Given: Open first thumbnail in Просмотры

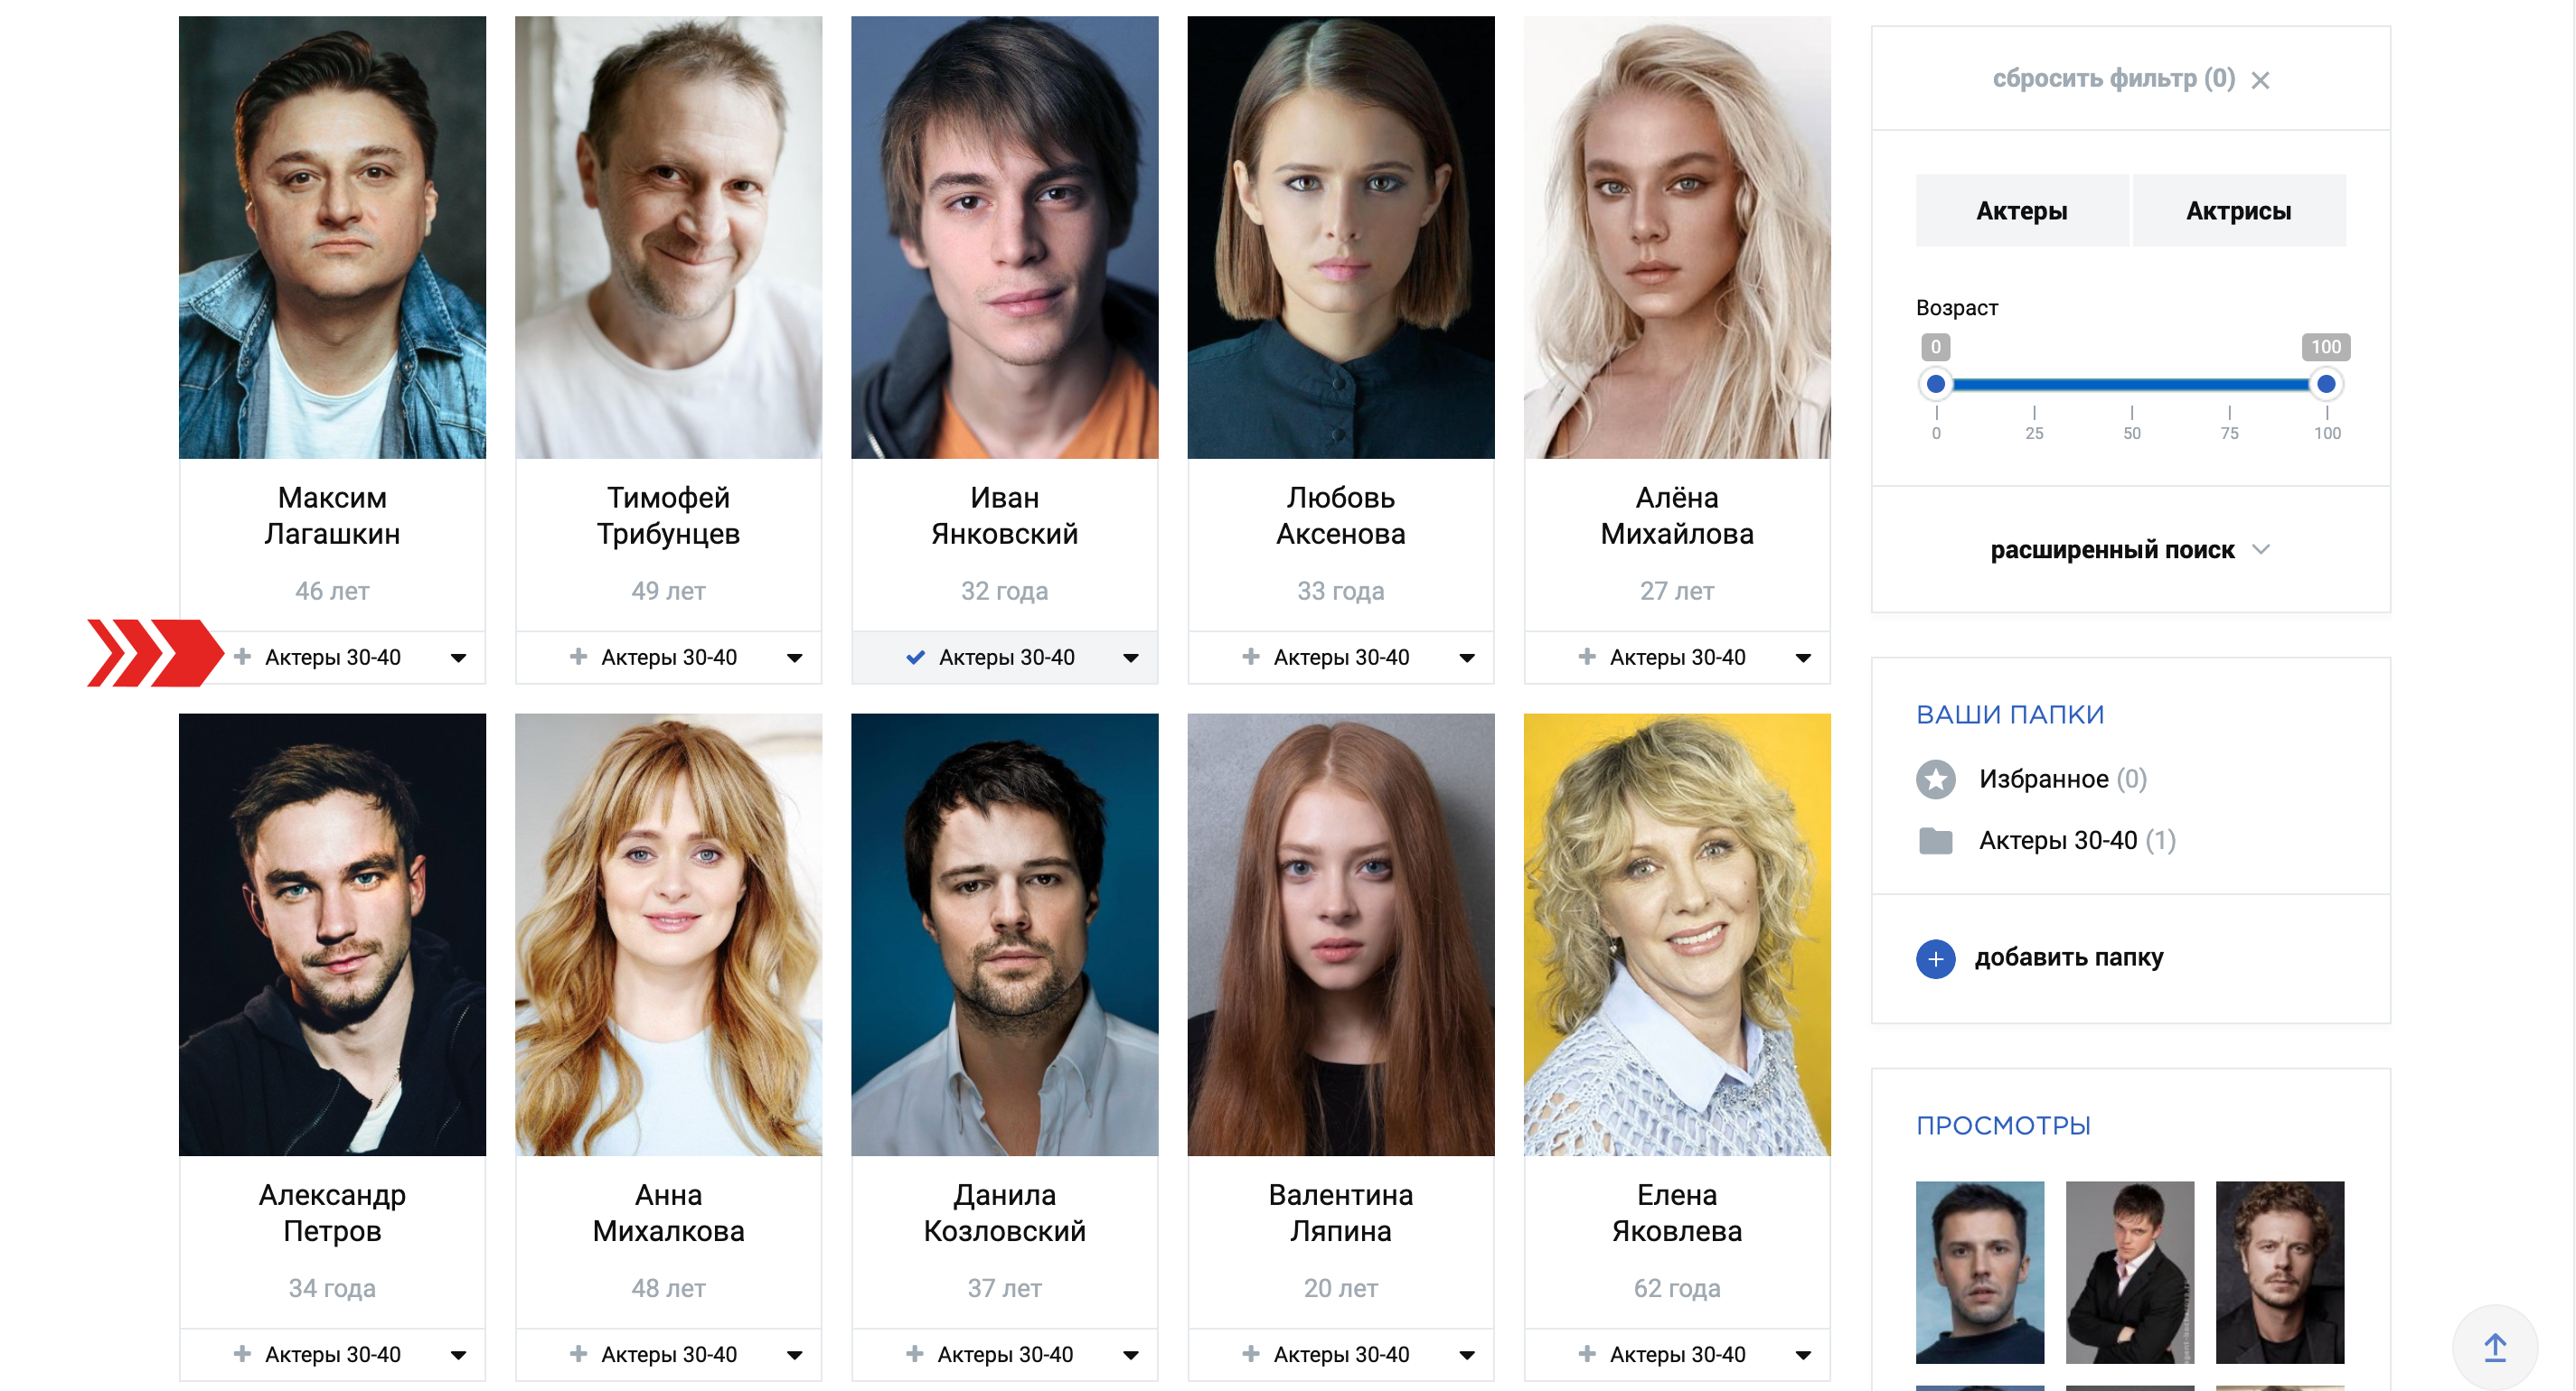Looking at the screenshot, I should coord(1979,1272).
